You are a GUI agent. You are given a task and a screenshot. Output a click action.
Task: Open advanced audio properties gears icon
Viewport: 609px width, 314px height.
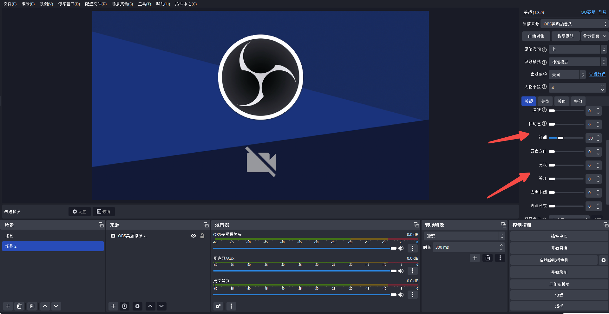click(x=218, y=306)
